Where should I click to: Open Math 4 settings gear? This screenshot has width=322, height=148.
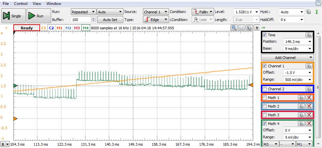tap(301, 124)
